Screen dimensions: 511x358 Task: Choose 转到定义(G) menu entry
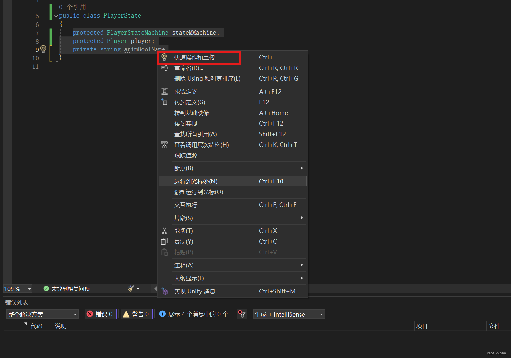click(233, 102)
